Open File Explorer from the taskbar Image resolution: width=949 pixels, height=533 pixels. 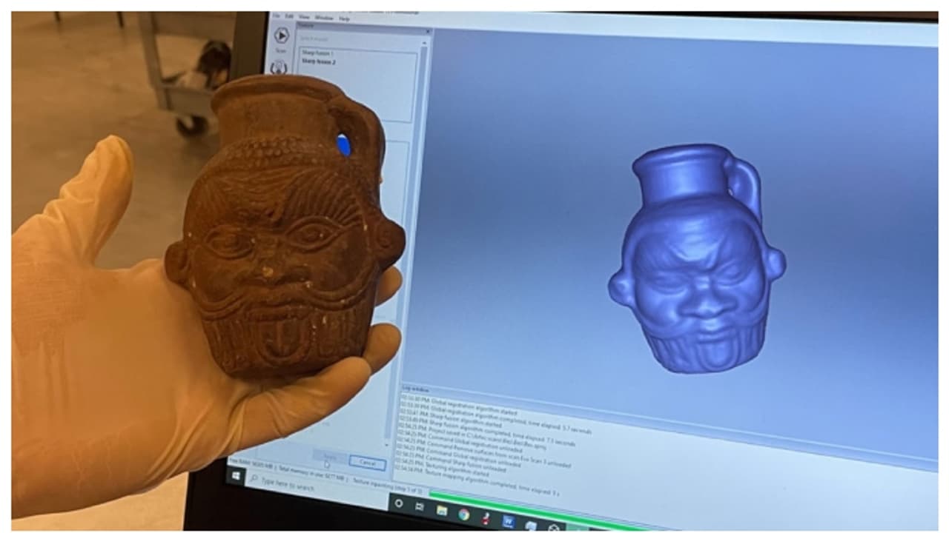(x=442, y=511)
